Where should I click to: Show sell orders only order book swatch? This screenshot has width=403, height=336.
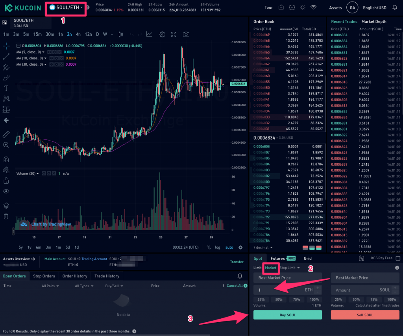click(305, 247)
